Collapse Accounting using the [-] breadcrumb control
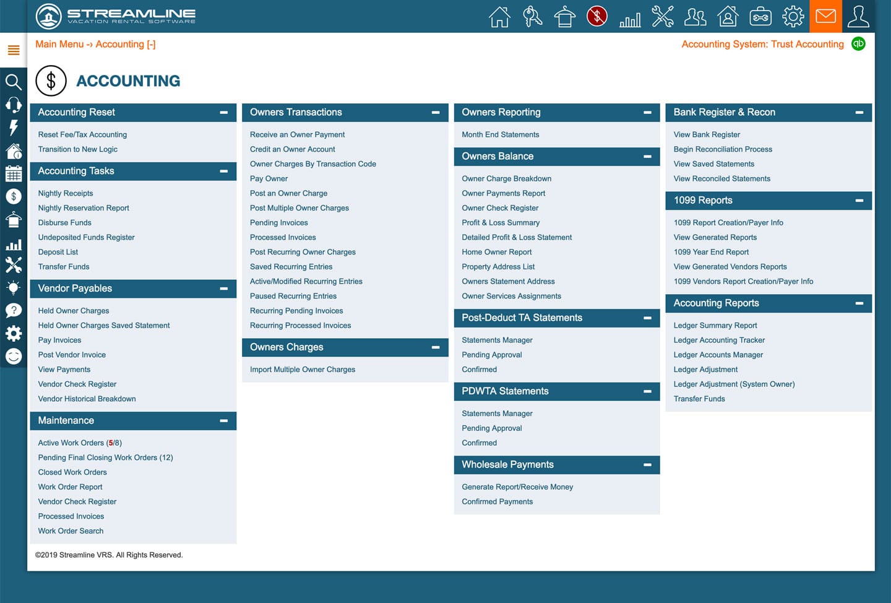 152,44
